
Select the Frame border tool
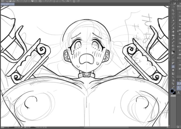(x=173, y=60)
